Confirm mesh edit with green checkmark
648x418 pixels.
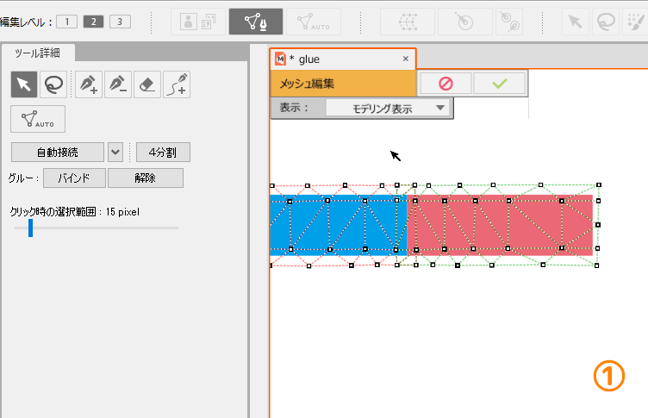pyautogui.click(x=500, y=84)
